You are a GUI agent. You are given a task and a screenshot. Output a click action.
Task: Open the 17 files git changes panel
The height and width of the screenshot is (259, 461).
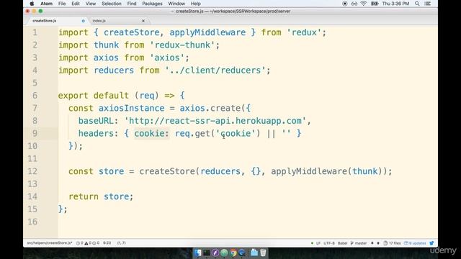[392, 243]
